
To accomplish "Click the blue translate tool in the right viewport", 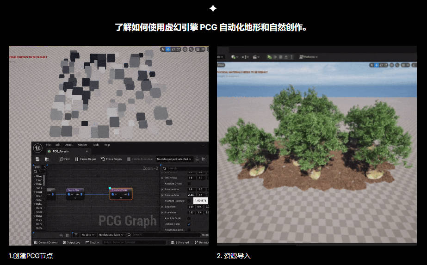I will click(377, 65).
